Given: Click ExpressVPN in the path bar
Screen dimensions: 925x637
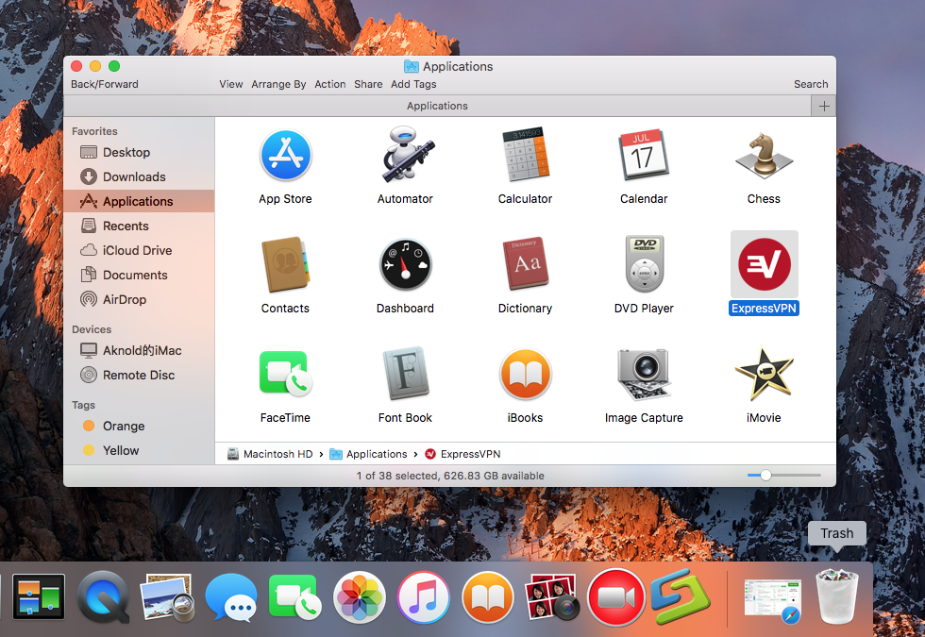Looking at the screenshot, I should 462,454.
